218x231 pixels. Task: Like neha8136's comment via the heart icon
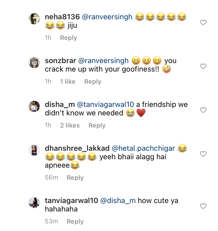[x=203, y=22]
